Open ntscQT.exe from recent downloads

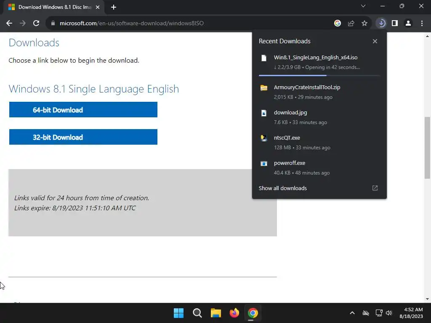[x=319, y=143]
